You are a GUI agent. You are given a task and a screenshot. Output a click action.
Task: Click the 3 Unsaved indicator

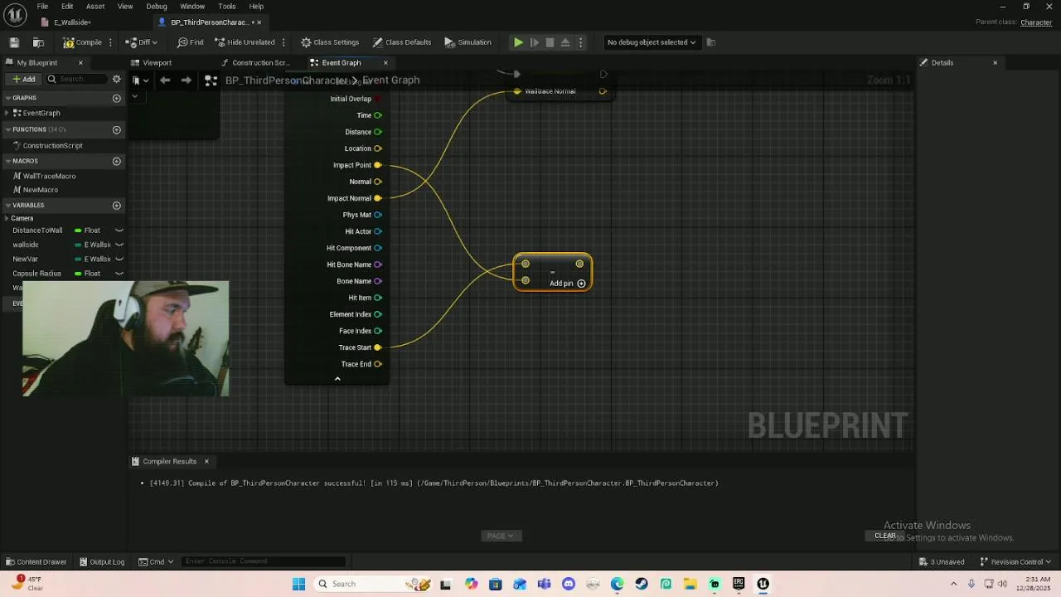point(941,562)
